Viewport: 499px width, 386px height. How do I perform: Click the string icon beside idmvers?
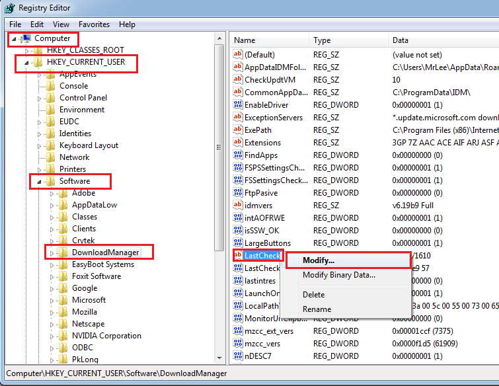[238, 206]
